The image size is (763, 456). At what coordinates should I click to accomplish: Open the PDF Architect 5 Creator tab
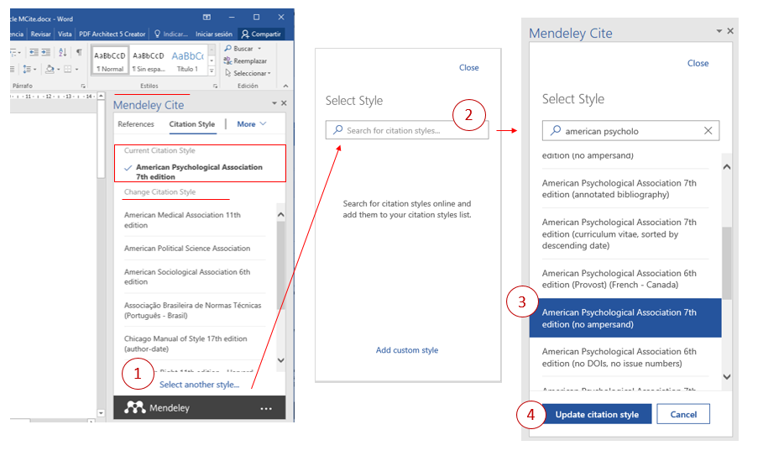[112, 34]
